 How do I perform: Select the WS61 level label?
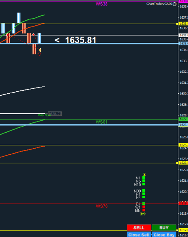coord(102,122)
